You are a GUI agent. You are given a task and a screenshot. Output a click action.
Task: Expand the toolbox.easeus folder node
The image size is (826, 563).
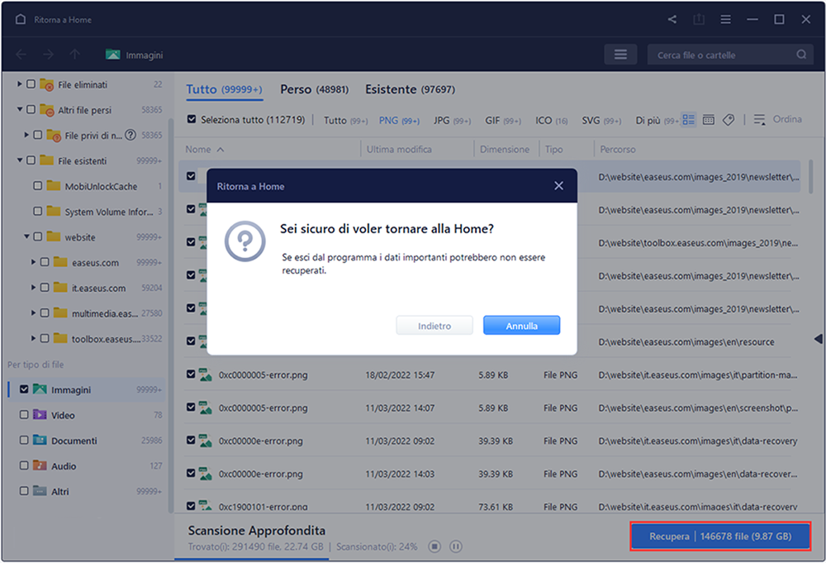coord(33,338)
